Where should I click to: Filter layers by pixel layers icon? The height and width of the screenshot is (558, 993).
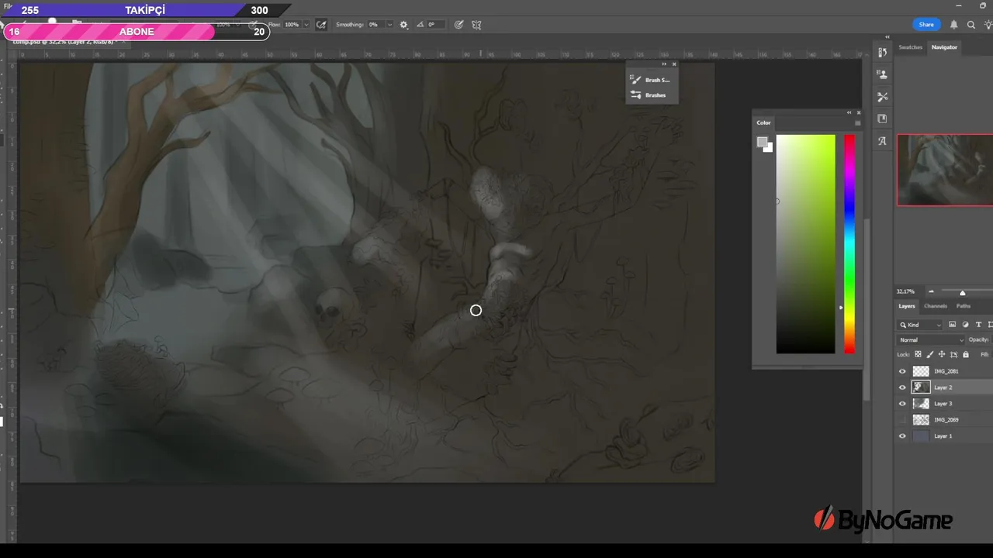coord(952,325)
